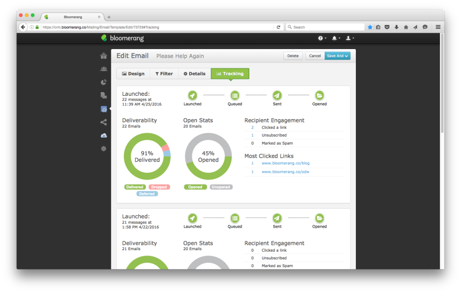Open the browser hamburger menu

(x=438, y=27)
